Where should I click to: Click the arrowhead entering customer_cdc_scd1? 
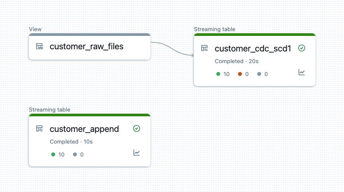point(191,55)
